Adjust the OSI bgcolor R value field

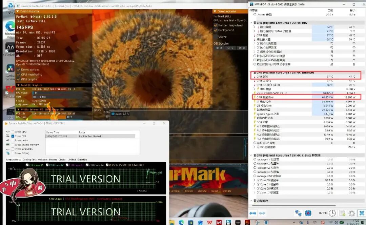(219, 48)
